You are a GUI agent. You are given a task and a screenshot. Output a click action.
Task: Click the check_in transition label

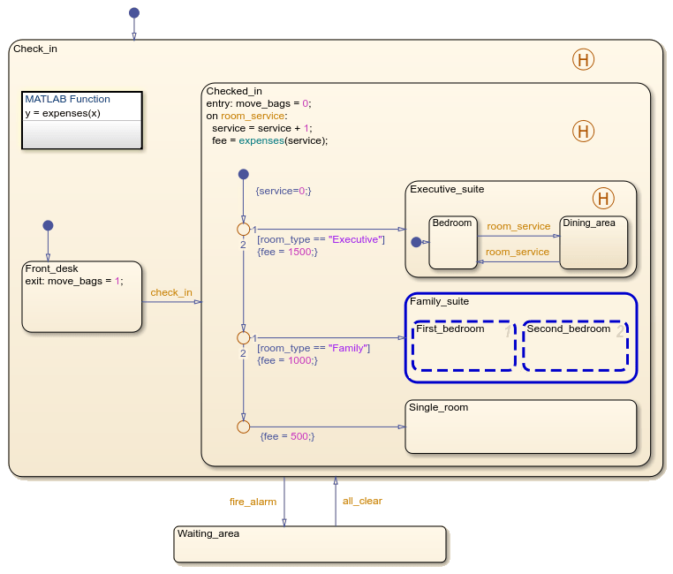(x=171, y=292)
